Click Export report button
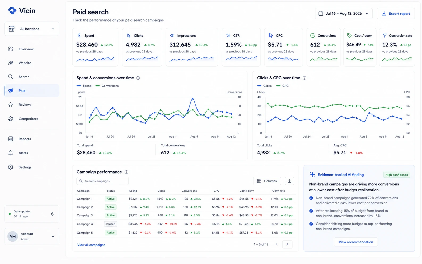 pos(396,13)
